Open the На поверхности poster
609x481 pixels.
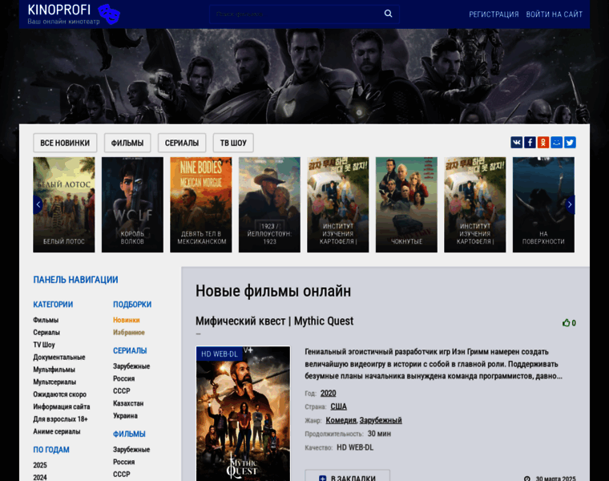click(543, 204)
